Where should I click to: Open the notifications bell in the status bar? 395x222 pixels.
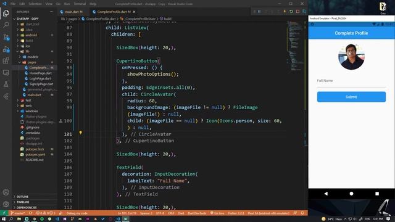click(x=302, y=213)
